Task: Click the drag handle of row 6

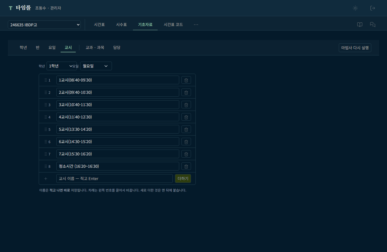Action: coord(46,142)
